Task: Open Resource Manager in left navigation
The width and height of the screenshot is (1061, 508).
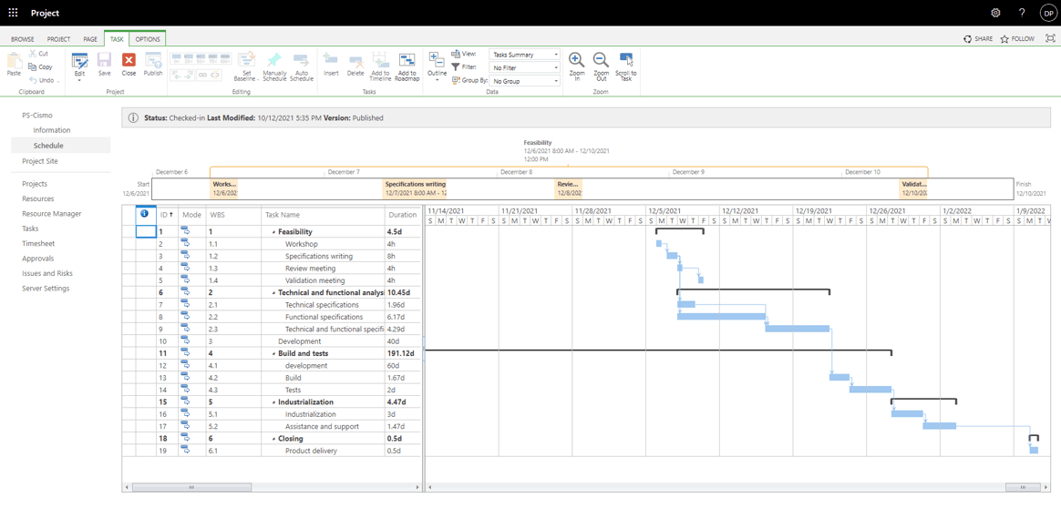Action: pyautogui.click(x=52, y=214)
